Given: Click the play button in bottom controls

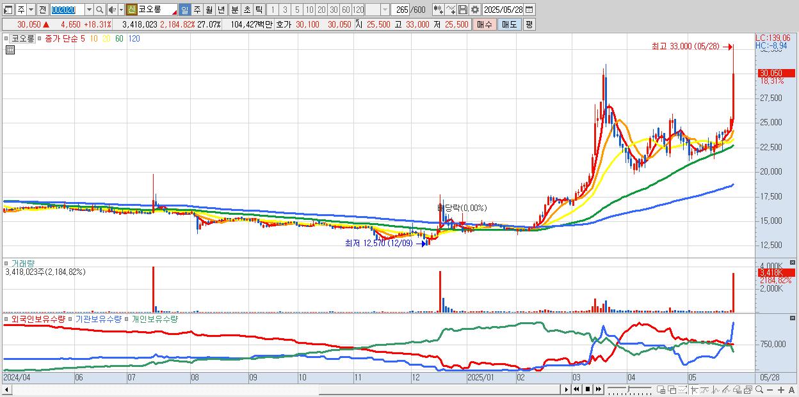Looking at the screenshot, I should (566, 389).
